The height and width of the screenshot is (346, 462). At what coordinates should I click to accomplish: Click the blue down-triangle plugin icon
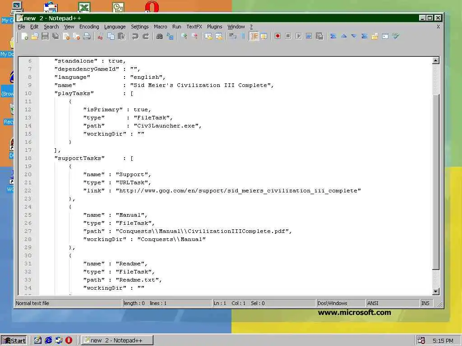click(354, 36)
